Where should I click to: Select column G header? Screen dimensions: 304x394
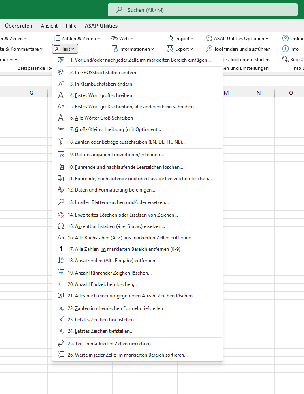(x=31, y=93)
